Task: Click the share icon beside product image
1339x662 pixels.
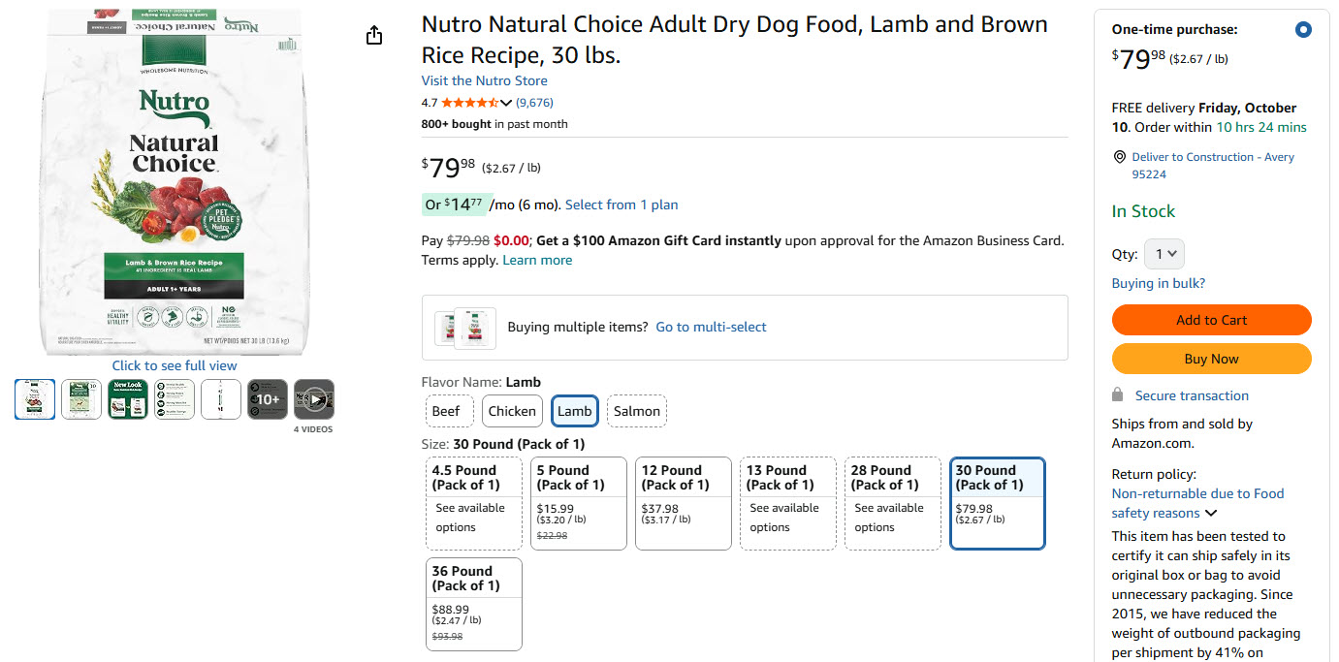Action: click(375, 36)
